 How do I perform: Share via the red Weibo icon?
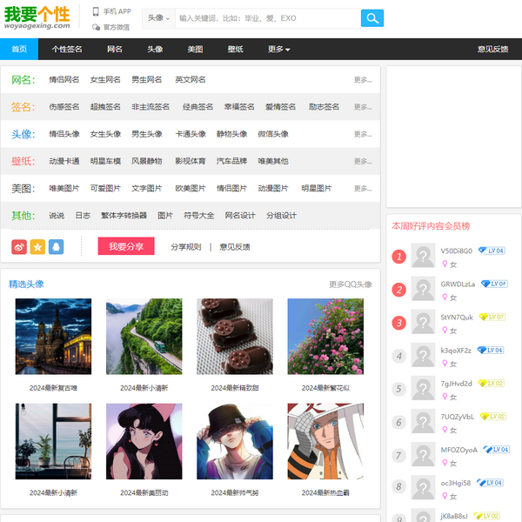tap(19, 247)
